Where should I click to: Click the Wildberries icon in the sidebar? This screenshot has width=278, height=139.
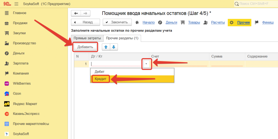[7, 83]
